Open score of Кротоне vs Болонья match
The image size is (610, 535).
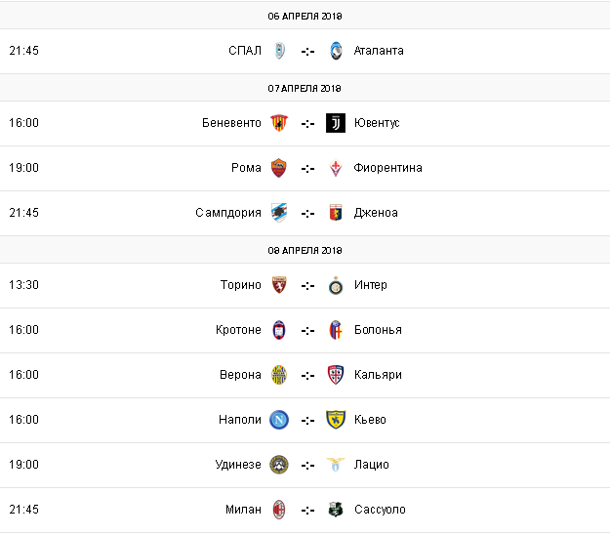click(308, 330)
